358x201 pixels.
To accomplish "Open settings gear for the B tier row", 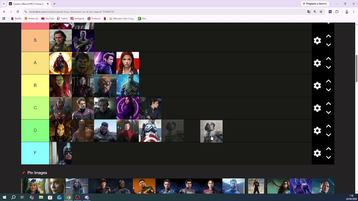I will (317, 85).
